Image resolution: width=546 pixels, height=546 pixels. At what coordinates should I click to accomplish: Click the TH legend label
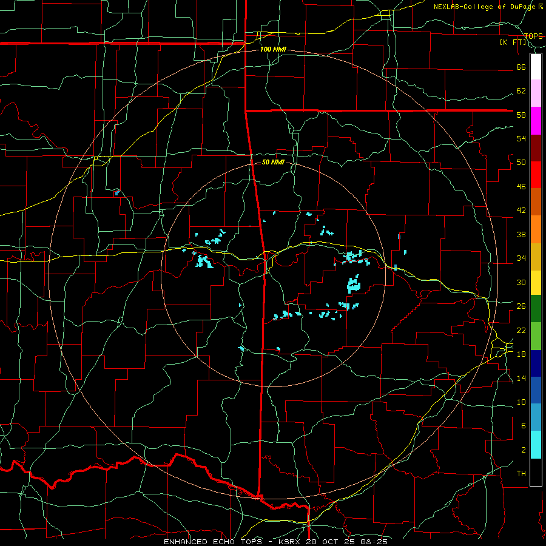pos(521,474)
